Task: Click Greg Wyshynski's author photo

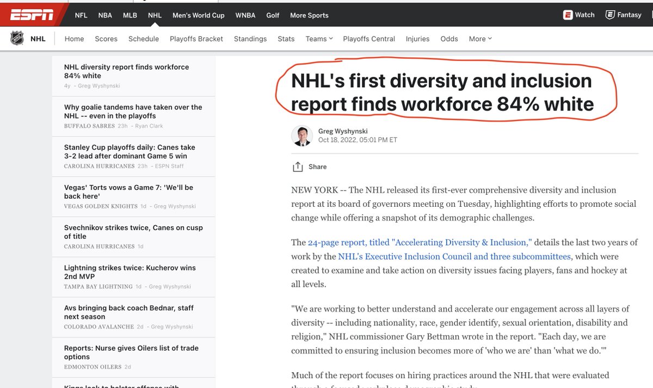Action: point(302,136)
